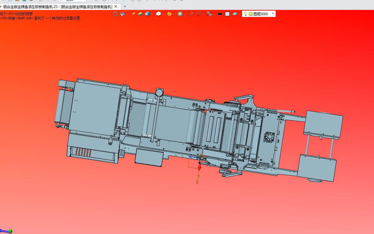Open dropdown beside multi-window display icon
Screen dimensions: 374x234
214,14
